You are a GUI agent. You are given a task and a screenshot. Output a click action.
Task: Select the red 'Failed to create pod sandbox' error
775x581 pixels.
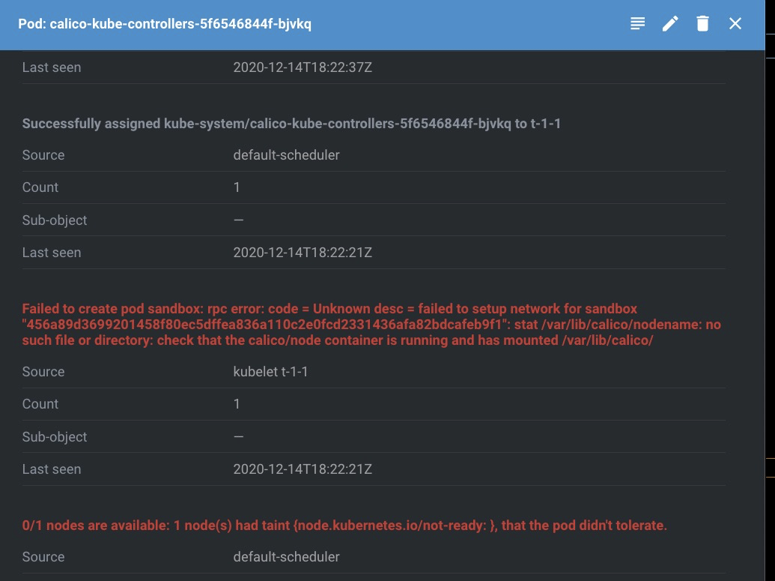click(371, 324)
